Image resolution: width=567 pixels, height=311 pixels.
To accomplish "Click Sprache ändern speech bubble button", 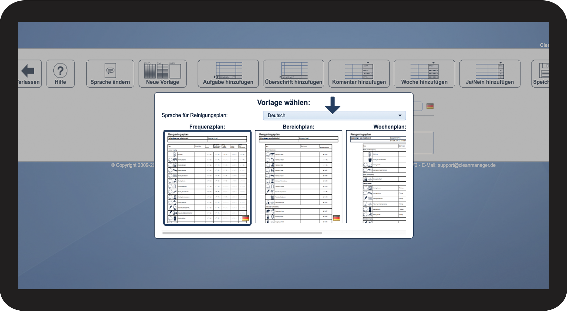I will [x=110, y=74].
